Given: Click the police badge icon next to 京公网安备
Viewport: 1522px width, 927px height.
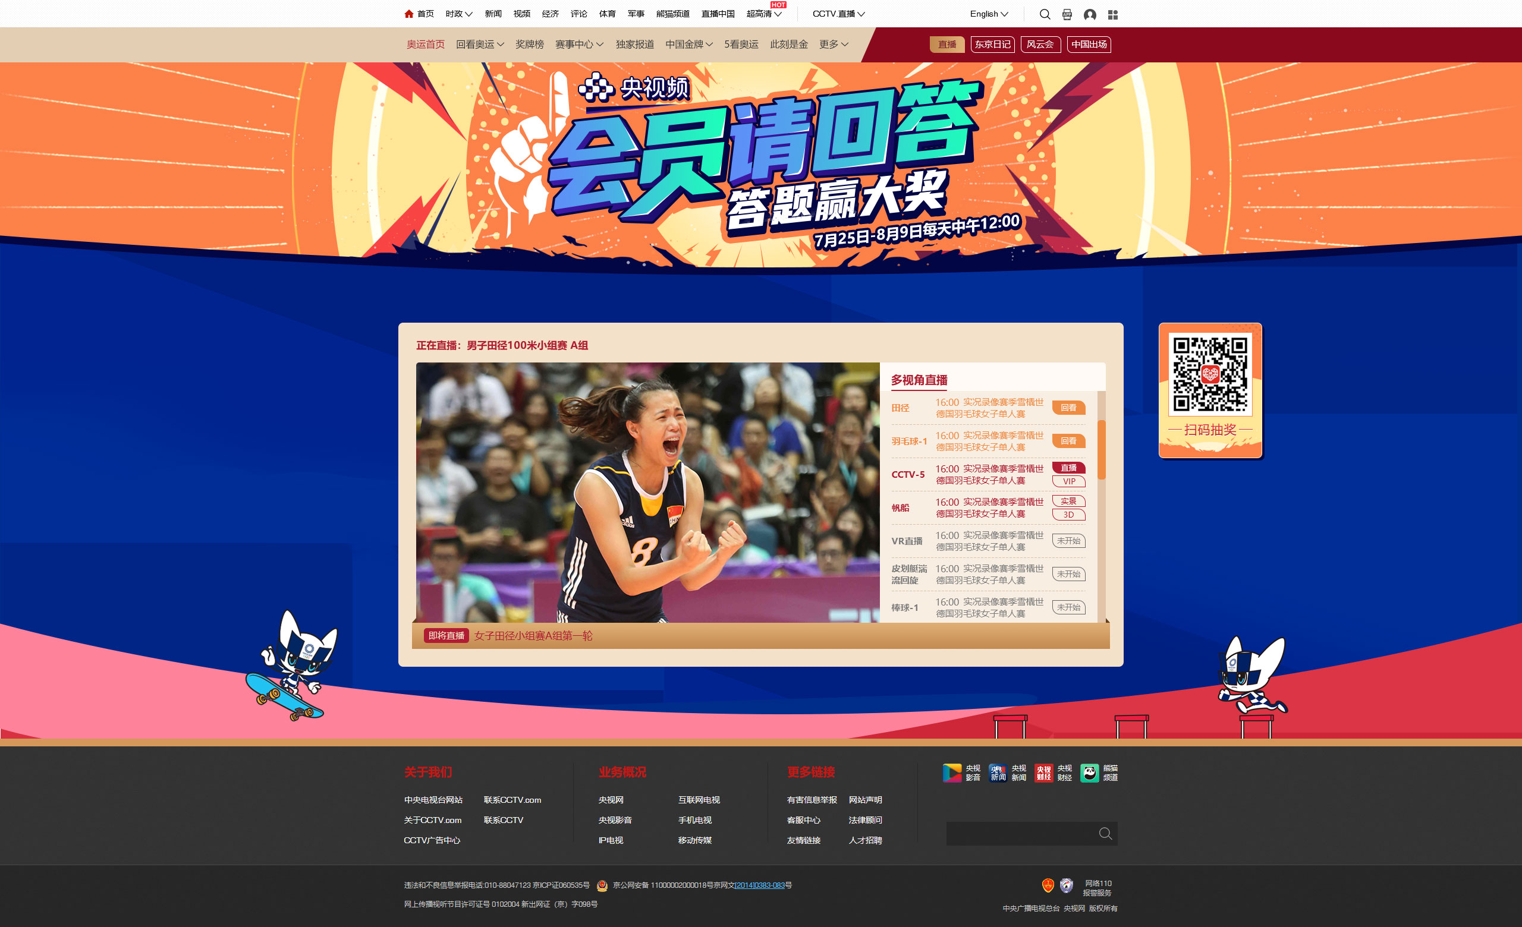Looking at the screenshot, I should point(602,885).
